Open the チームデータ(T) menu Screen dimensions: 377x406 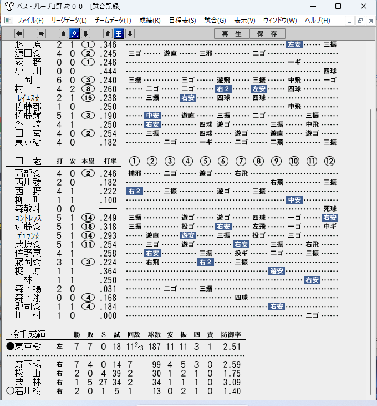(x=113, y=21)
